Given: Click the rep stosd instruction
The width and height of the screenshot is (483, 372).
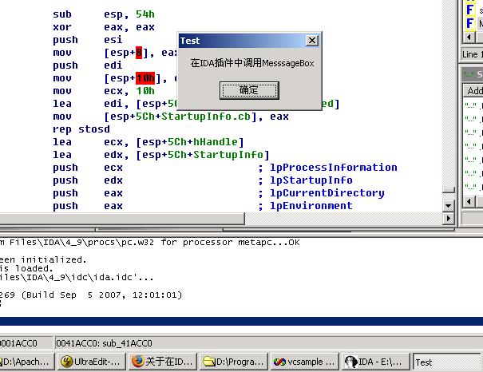Looking at the screenshot, I should tap(81, 129).
